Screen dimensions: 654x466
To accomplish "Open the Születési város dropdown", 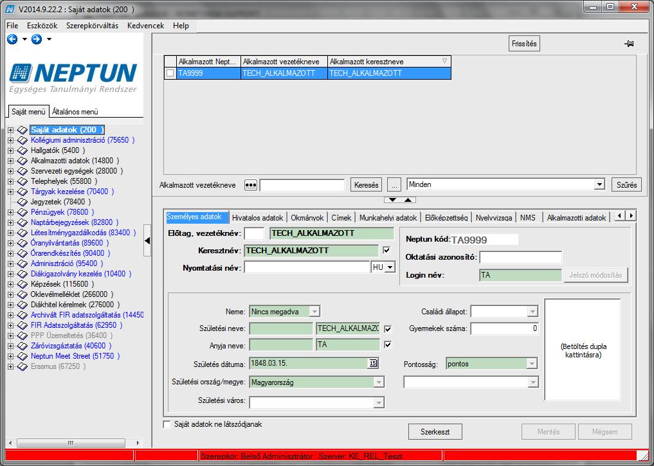I will click(x=379, y=402).
